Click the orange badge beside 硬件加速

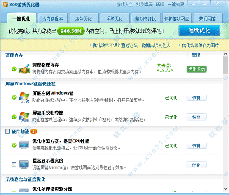33,131
